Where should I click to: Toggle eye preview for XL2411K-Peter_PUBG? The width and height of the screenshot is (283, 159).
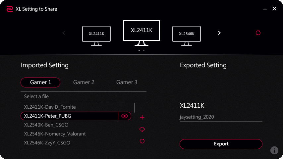125,116
